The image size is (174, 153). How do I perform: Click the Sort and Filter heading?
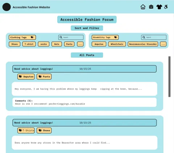pyautogui.click(x=87, y=28)
